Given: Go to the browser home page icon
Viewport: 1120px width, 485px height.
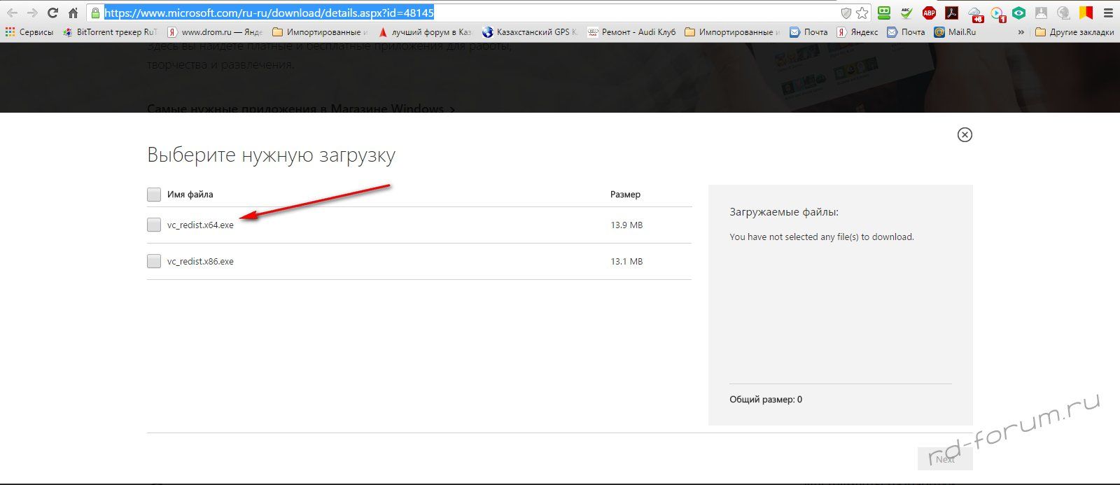Looking at the screenshot, I should pos(73,13).
